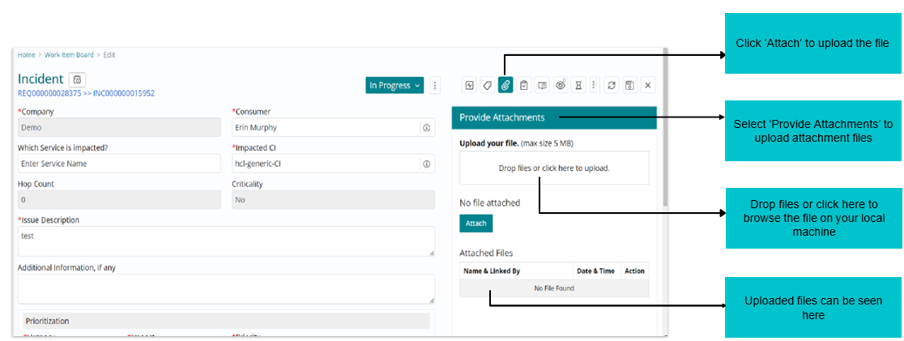The width and height of the screenshot is (904, 341).
Task: Click the drop files upload area
Action: (x=554, y=168)
